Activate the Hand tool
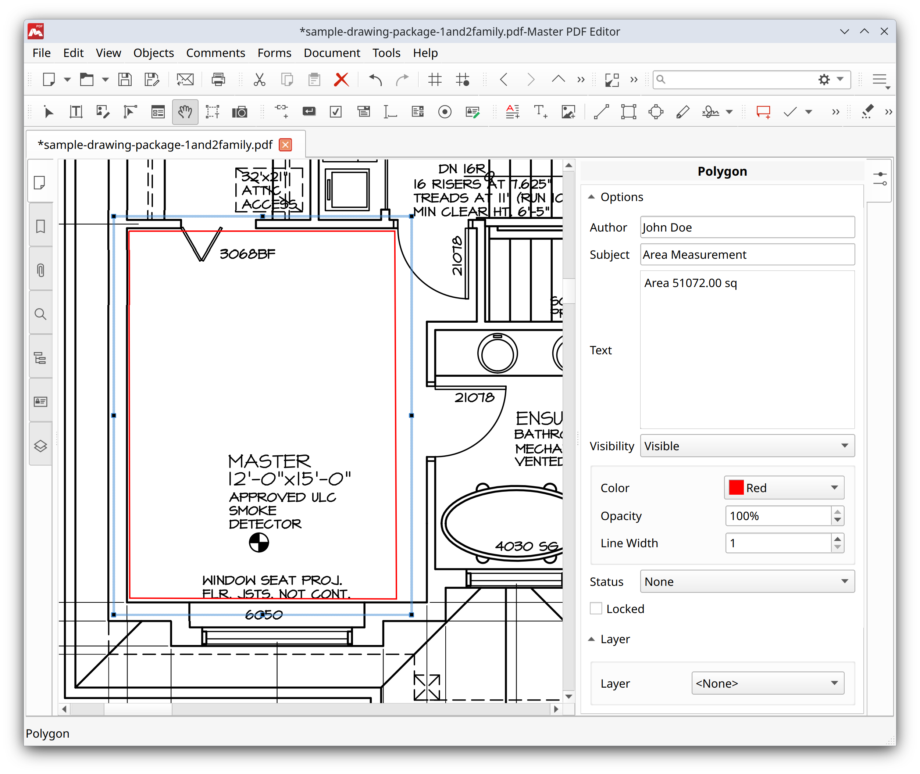 pyautogui.click(x=185, y=111)
